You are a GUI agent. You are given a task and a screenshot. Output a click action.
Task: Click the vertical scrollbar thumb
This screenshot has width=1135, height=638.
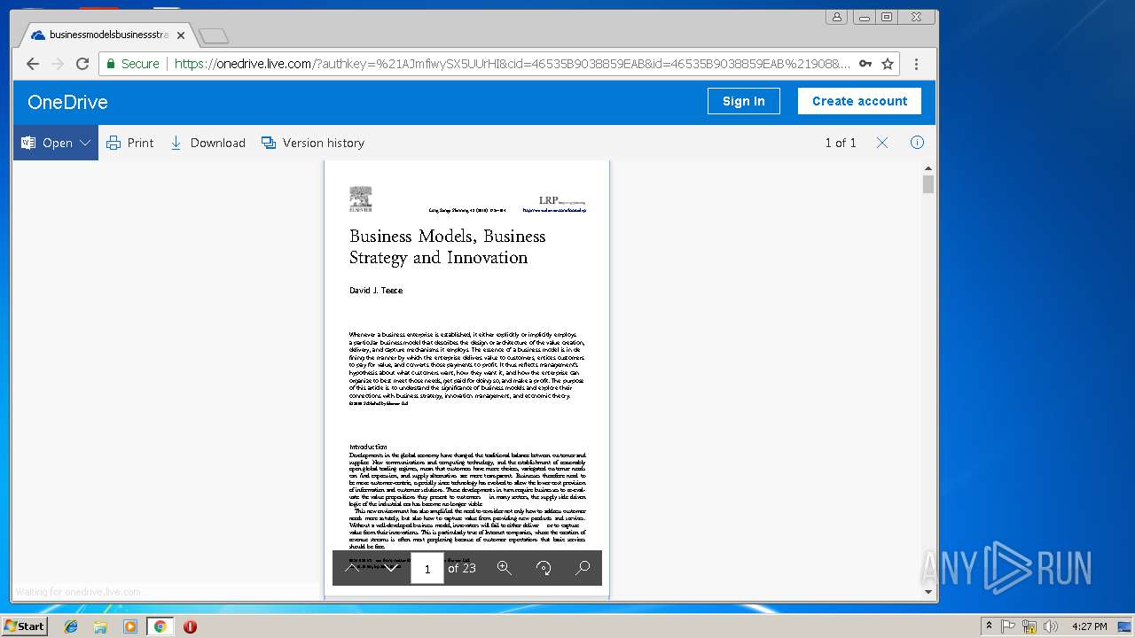point(928,184)
